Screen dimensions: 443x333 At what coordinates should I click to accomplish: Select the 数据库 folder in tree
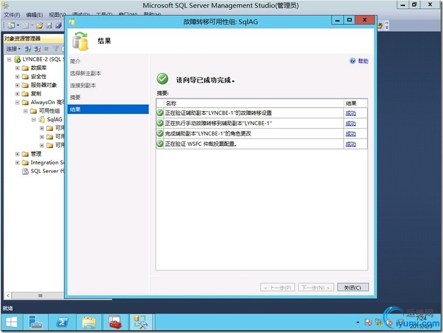[39, 68]
